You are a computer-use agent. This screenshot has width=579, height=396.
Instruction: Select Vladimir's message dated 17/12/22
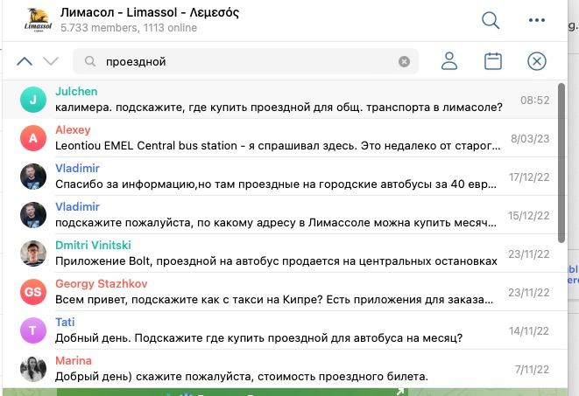click(280, 177)
